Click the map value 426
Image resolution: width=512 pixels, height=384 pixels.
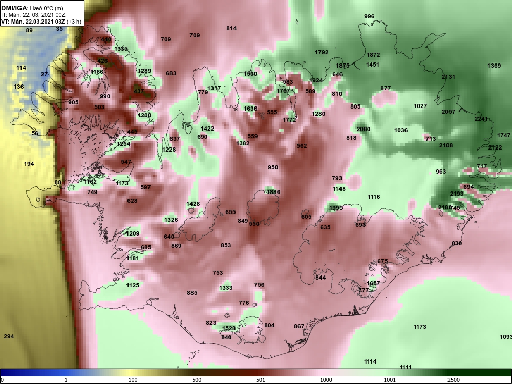pos(102,61)
